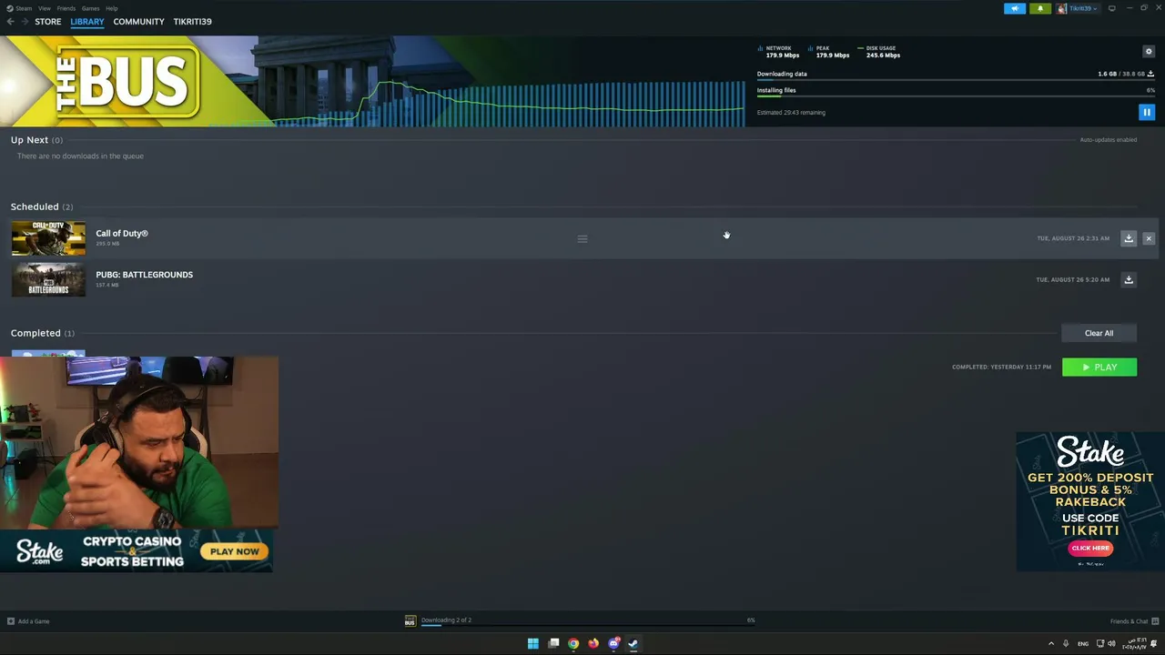Clear all completed downloads
Image resolution: width=1165 pixels, height=655 pixels.
(x=1099, y=333)
